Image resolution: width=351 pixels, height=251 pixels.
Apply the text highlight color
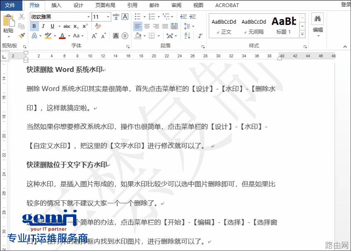coord(48,36)
